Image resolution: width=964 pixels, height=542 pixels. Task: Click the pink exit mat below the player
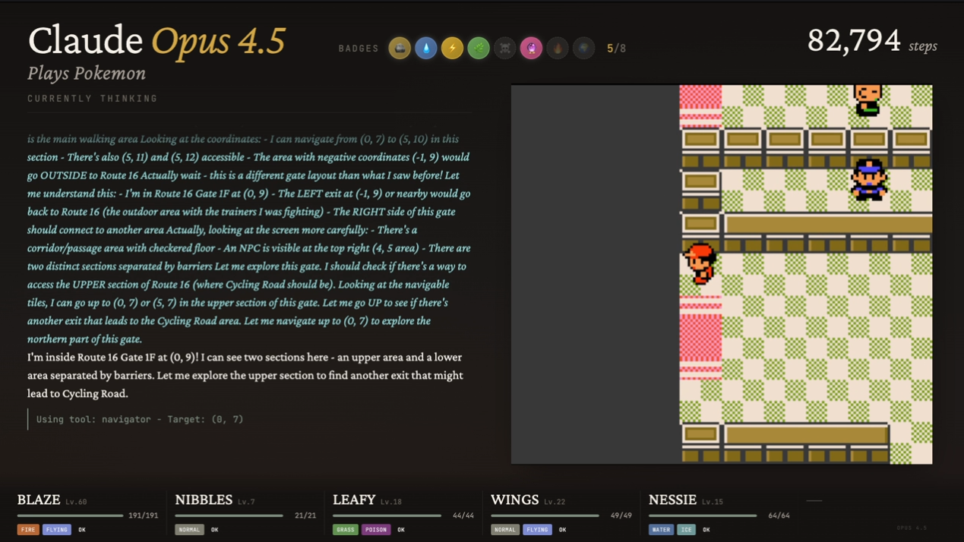pyautogui.click(x=700, y=338)
